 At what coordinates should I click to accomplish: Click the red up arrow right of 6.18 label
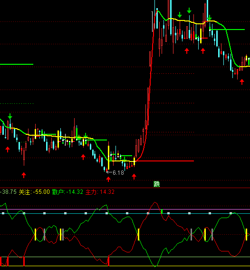(134, 177)
